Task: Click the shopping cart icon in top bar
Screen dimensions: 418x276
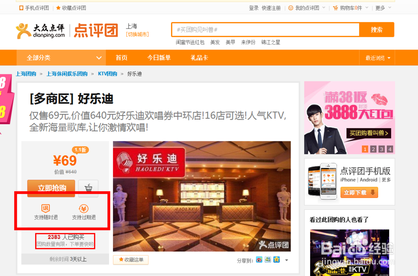Action: pos(335,8)
